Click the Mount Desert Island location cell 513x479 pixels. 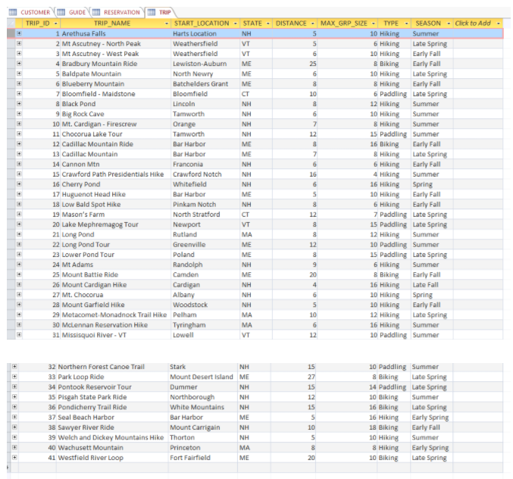(203, 377)
